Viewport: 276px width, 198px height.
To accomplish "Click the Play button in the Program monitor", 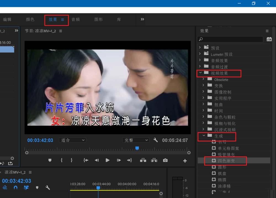I will [108, 160].
